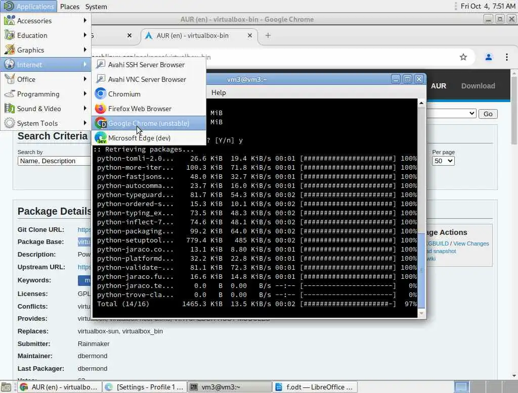Image resolution: width=518 pixels, height=393 pixels.
Task: Bookmark this page with the star icon
Action: click(463, 57)
